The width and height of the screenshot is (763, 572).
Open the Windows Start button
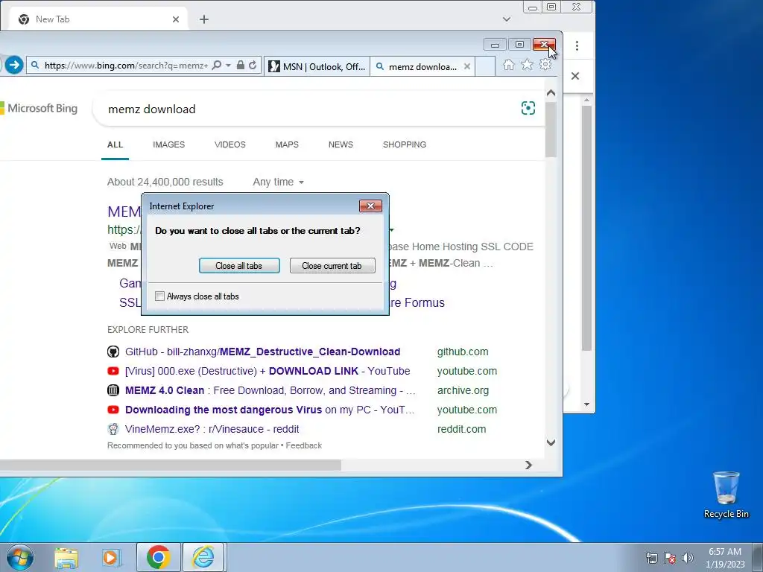tap(20, 557)
